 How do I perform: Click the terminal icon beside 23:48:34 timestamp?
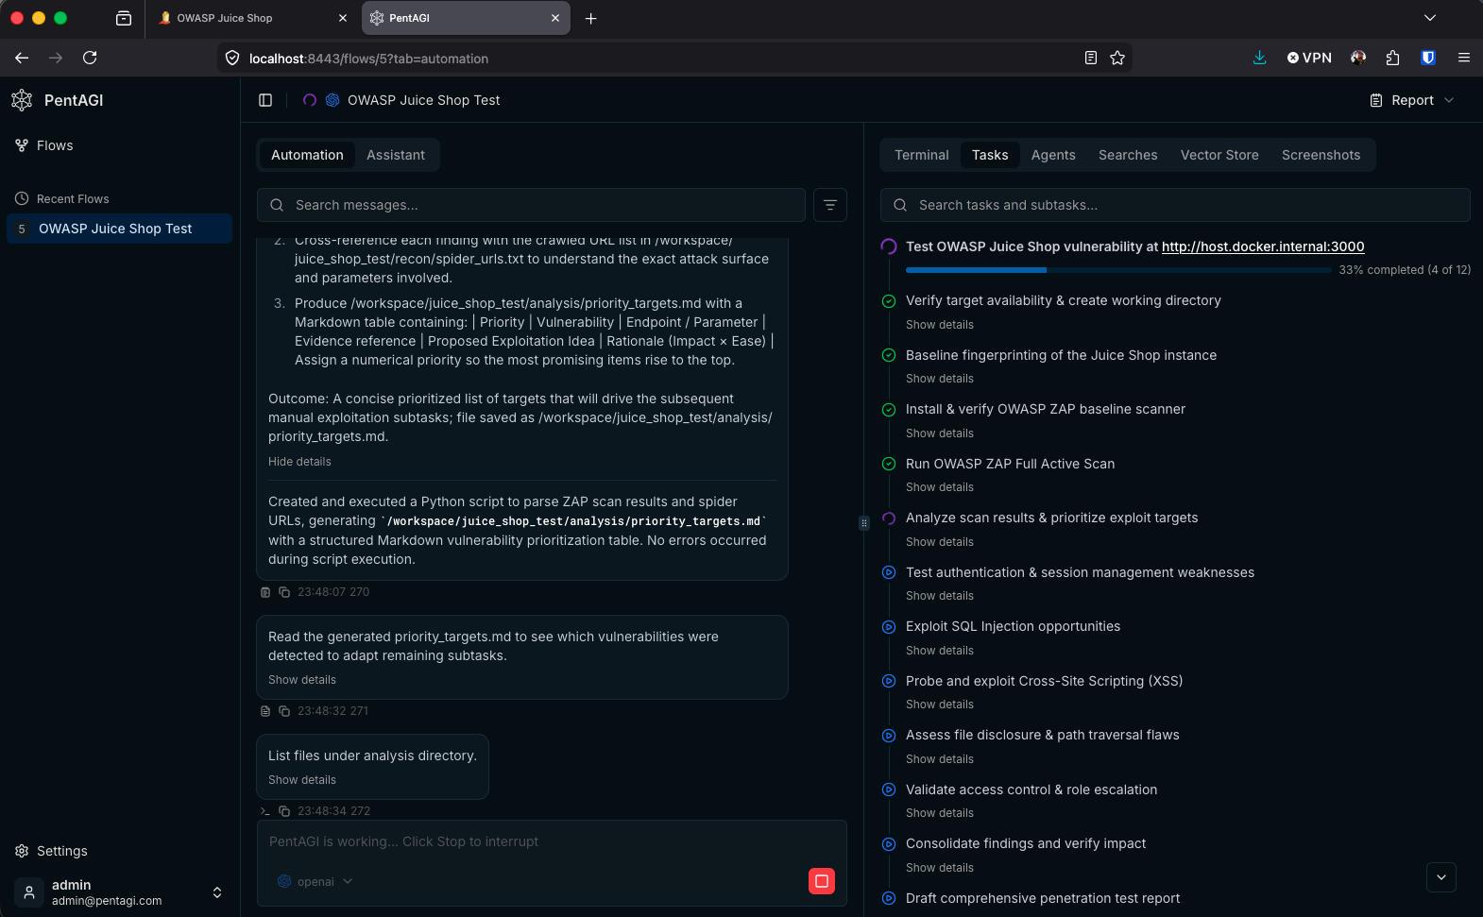coord(265,811)
